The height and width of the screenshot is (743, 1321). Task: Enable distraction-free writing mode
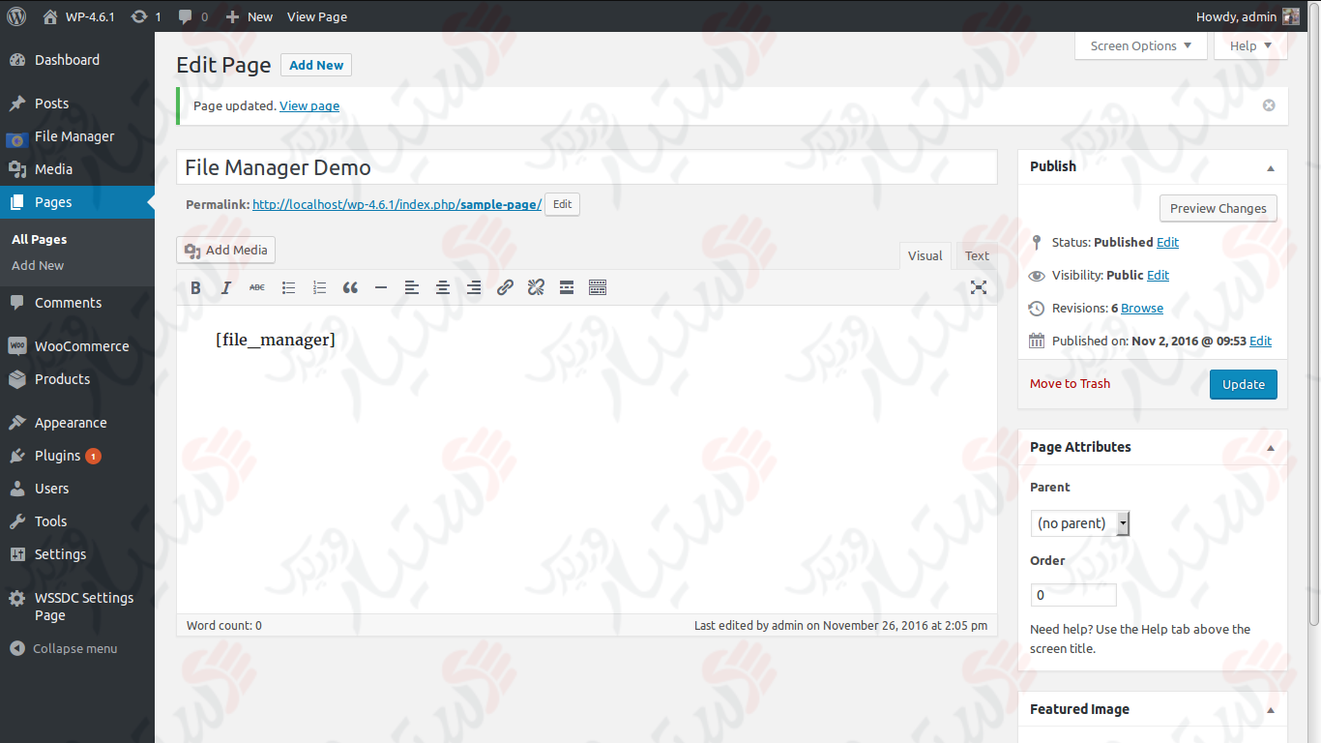tap(979, 287)
